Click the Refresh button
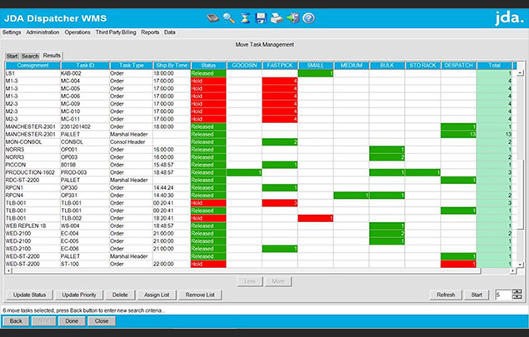The width and height of the screenshot is (529, 337). [x=446, y=295]
